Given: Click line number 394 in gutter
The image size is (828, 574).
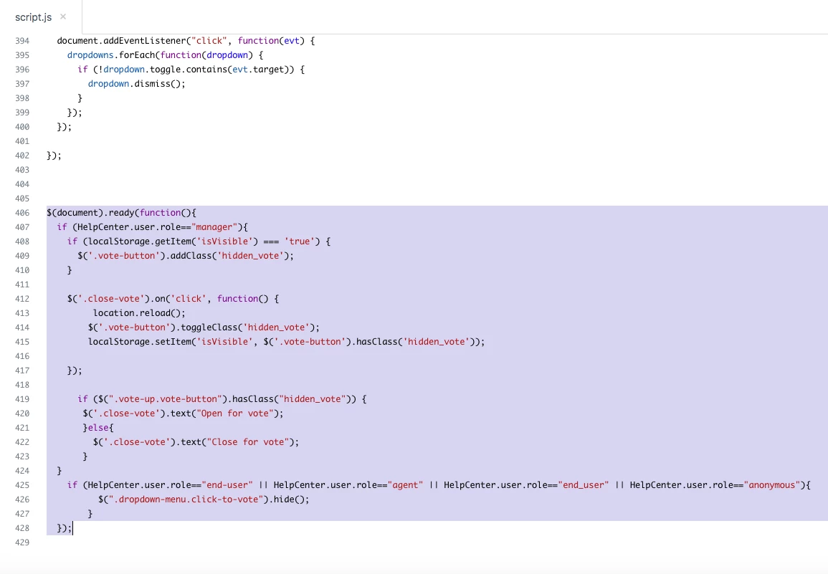Looking at the screenshot, I should 22,41.
